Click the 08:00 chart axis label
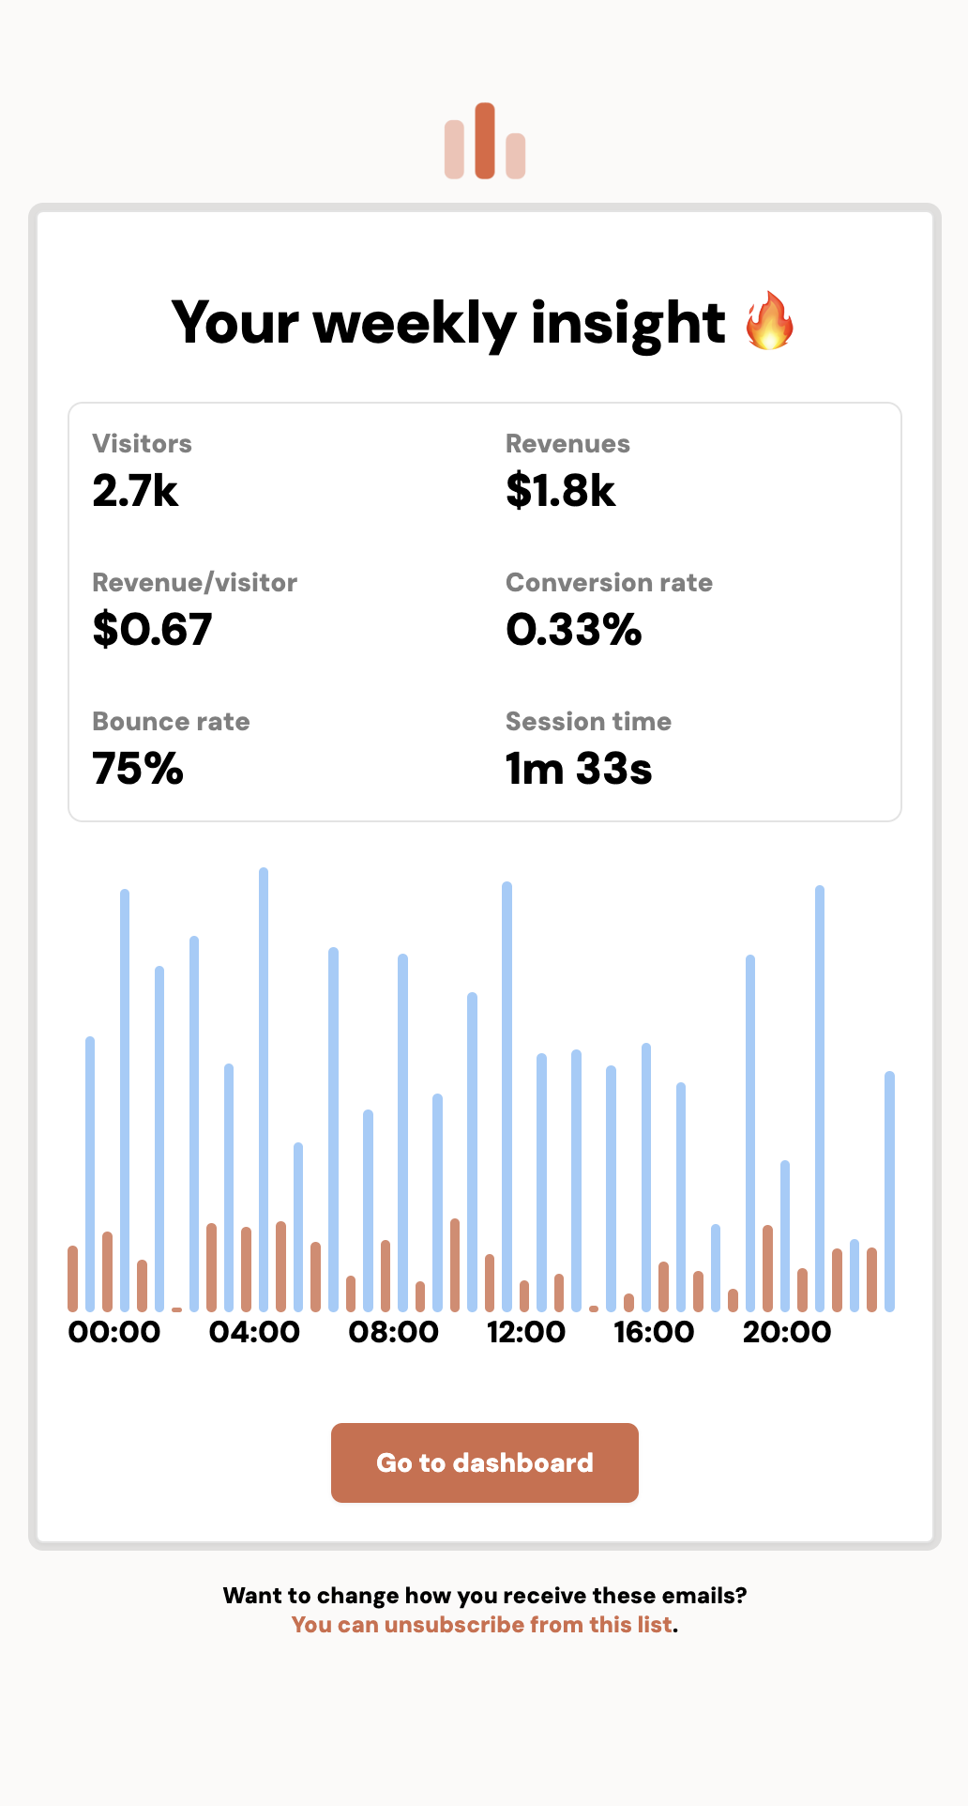968x1806 pixels. [x=393, y=1332]
